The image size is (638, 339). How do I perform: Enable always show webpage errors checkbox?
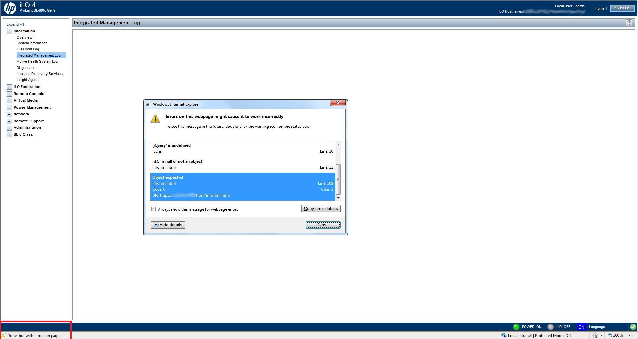(153, 209)
